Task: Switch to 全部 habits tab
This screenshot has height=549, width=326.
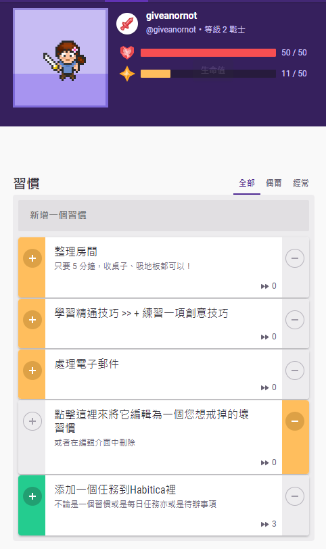Action: pos(247,183)
